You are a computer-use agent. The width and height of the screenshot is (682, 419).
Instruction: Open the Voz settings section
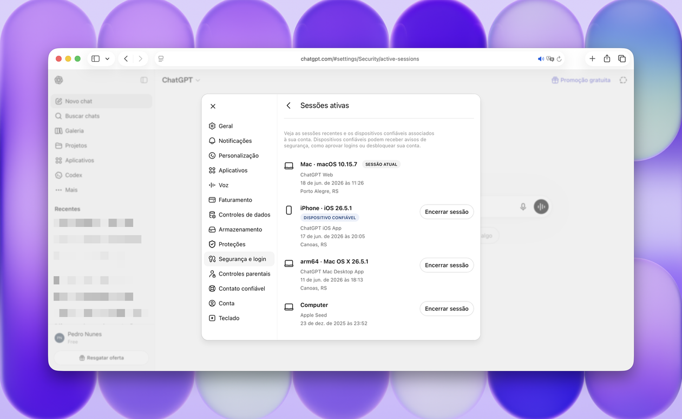click(x=239, y=185)
